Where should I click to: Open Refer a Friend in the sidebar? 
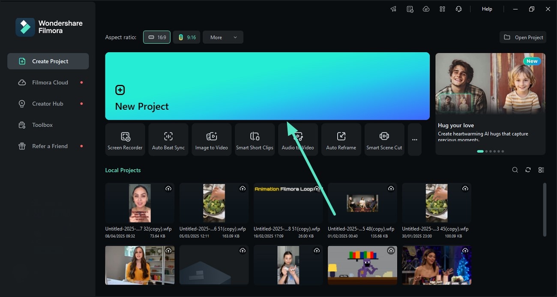click(x=48, y=146)
